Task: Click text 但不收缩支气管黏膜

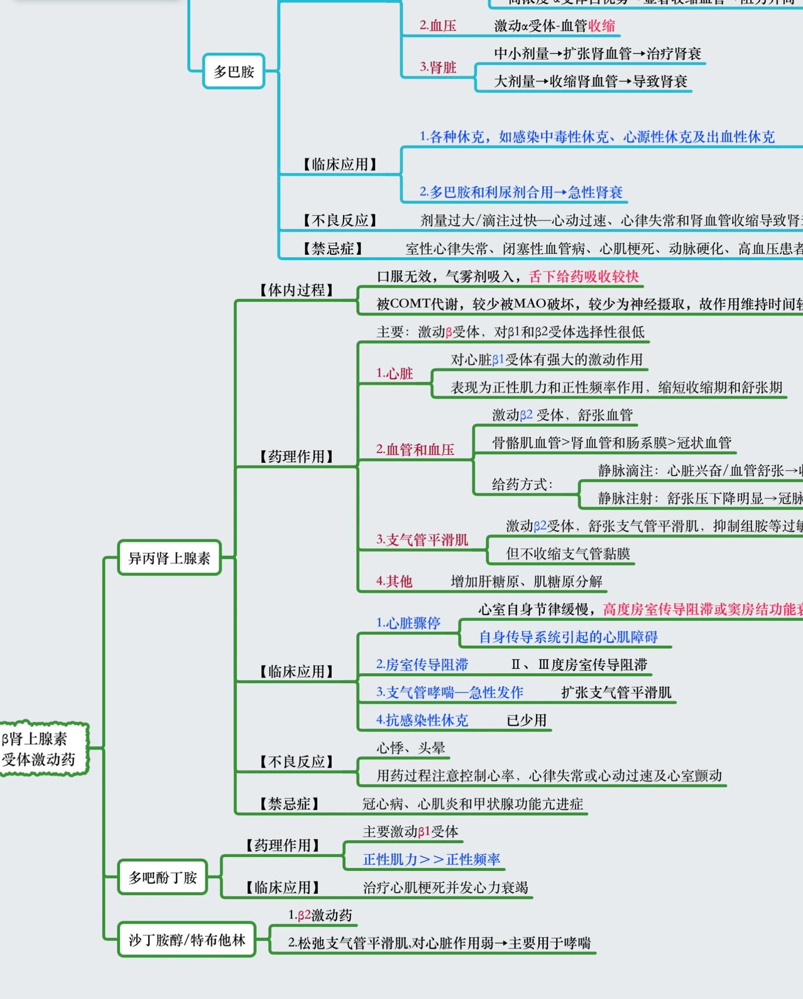Action: (x=568, y=554)
